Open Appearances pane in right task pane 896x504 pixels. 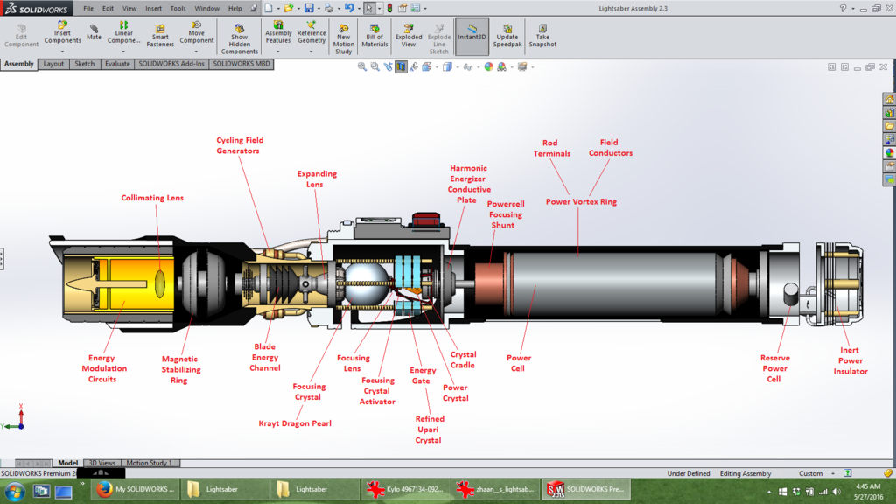click(889, 153)
